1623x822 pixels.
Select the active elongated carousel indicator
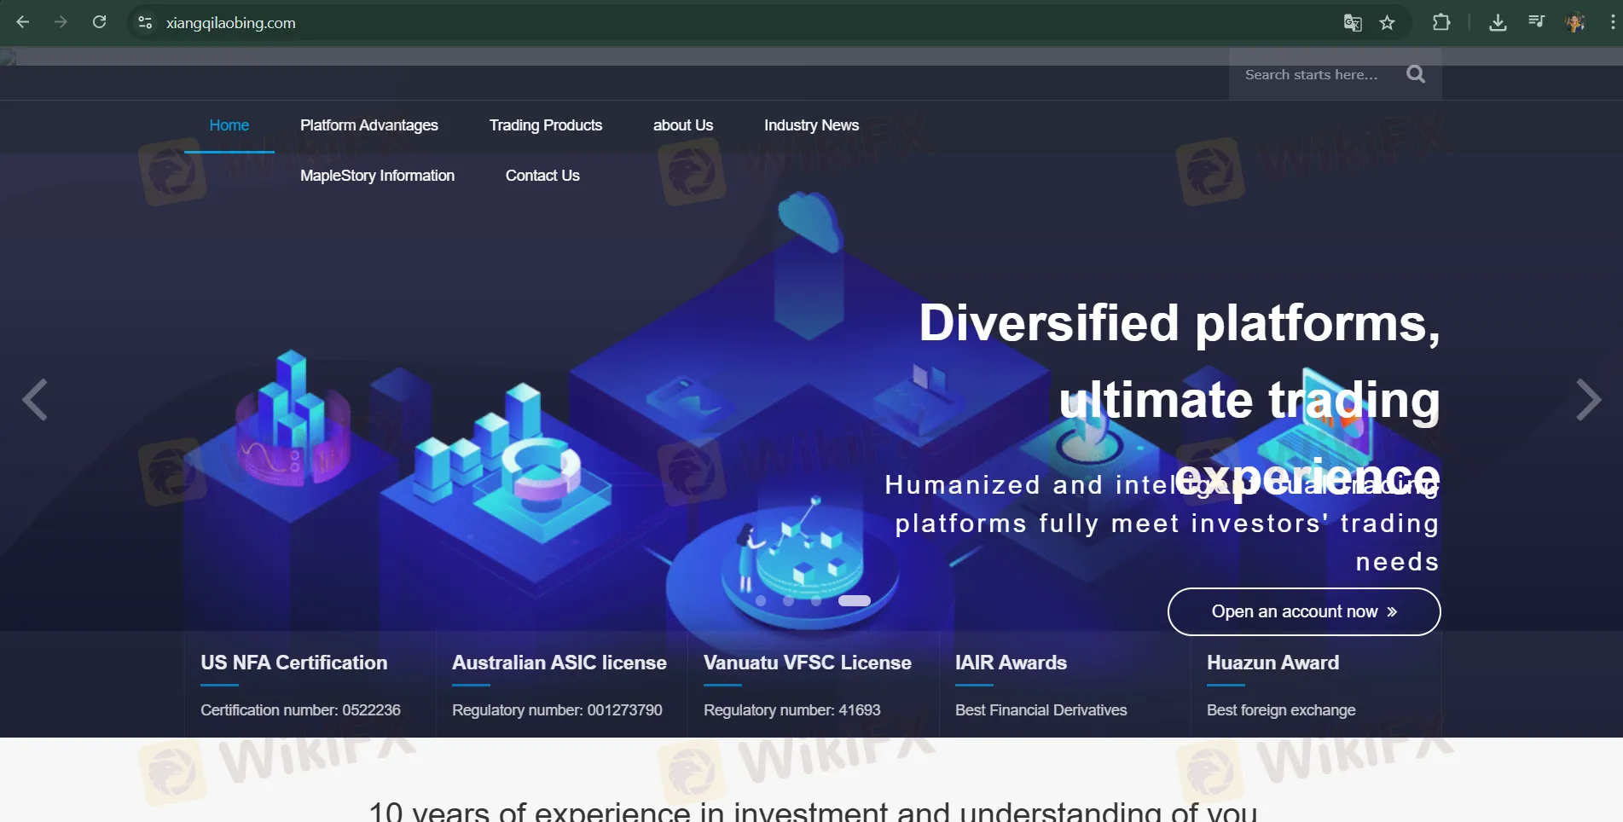tap(854, 601)
